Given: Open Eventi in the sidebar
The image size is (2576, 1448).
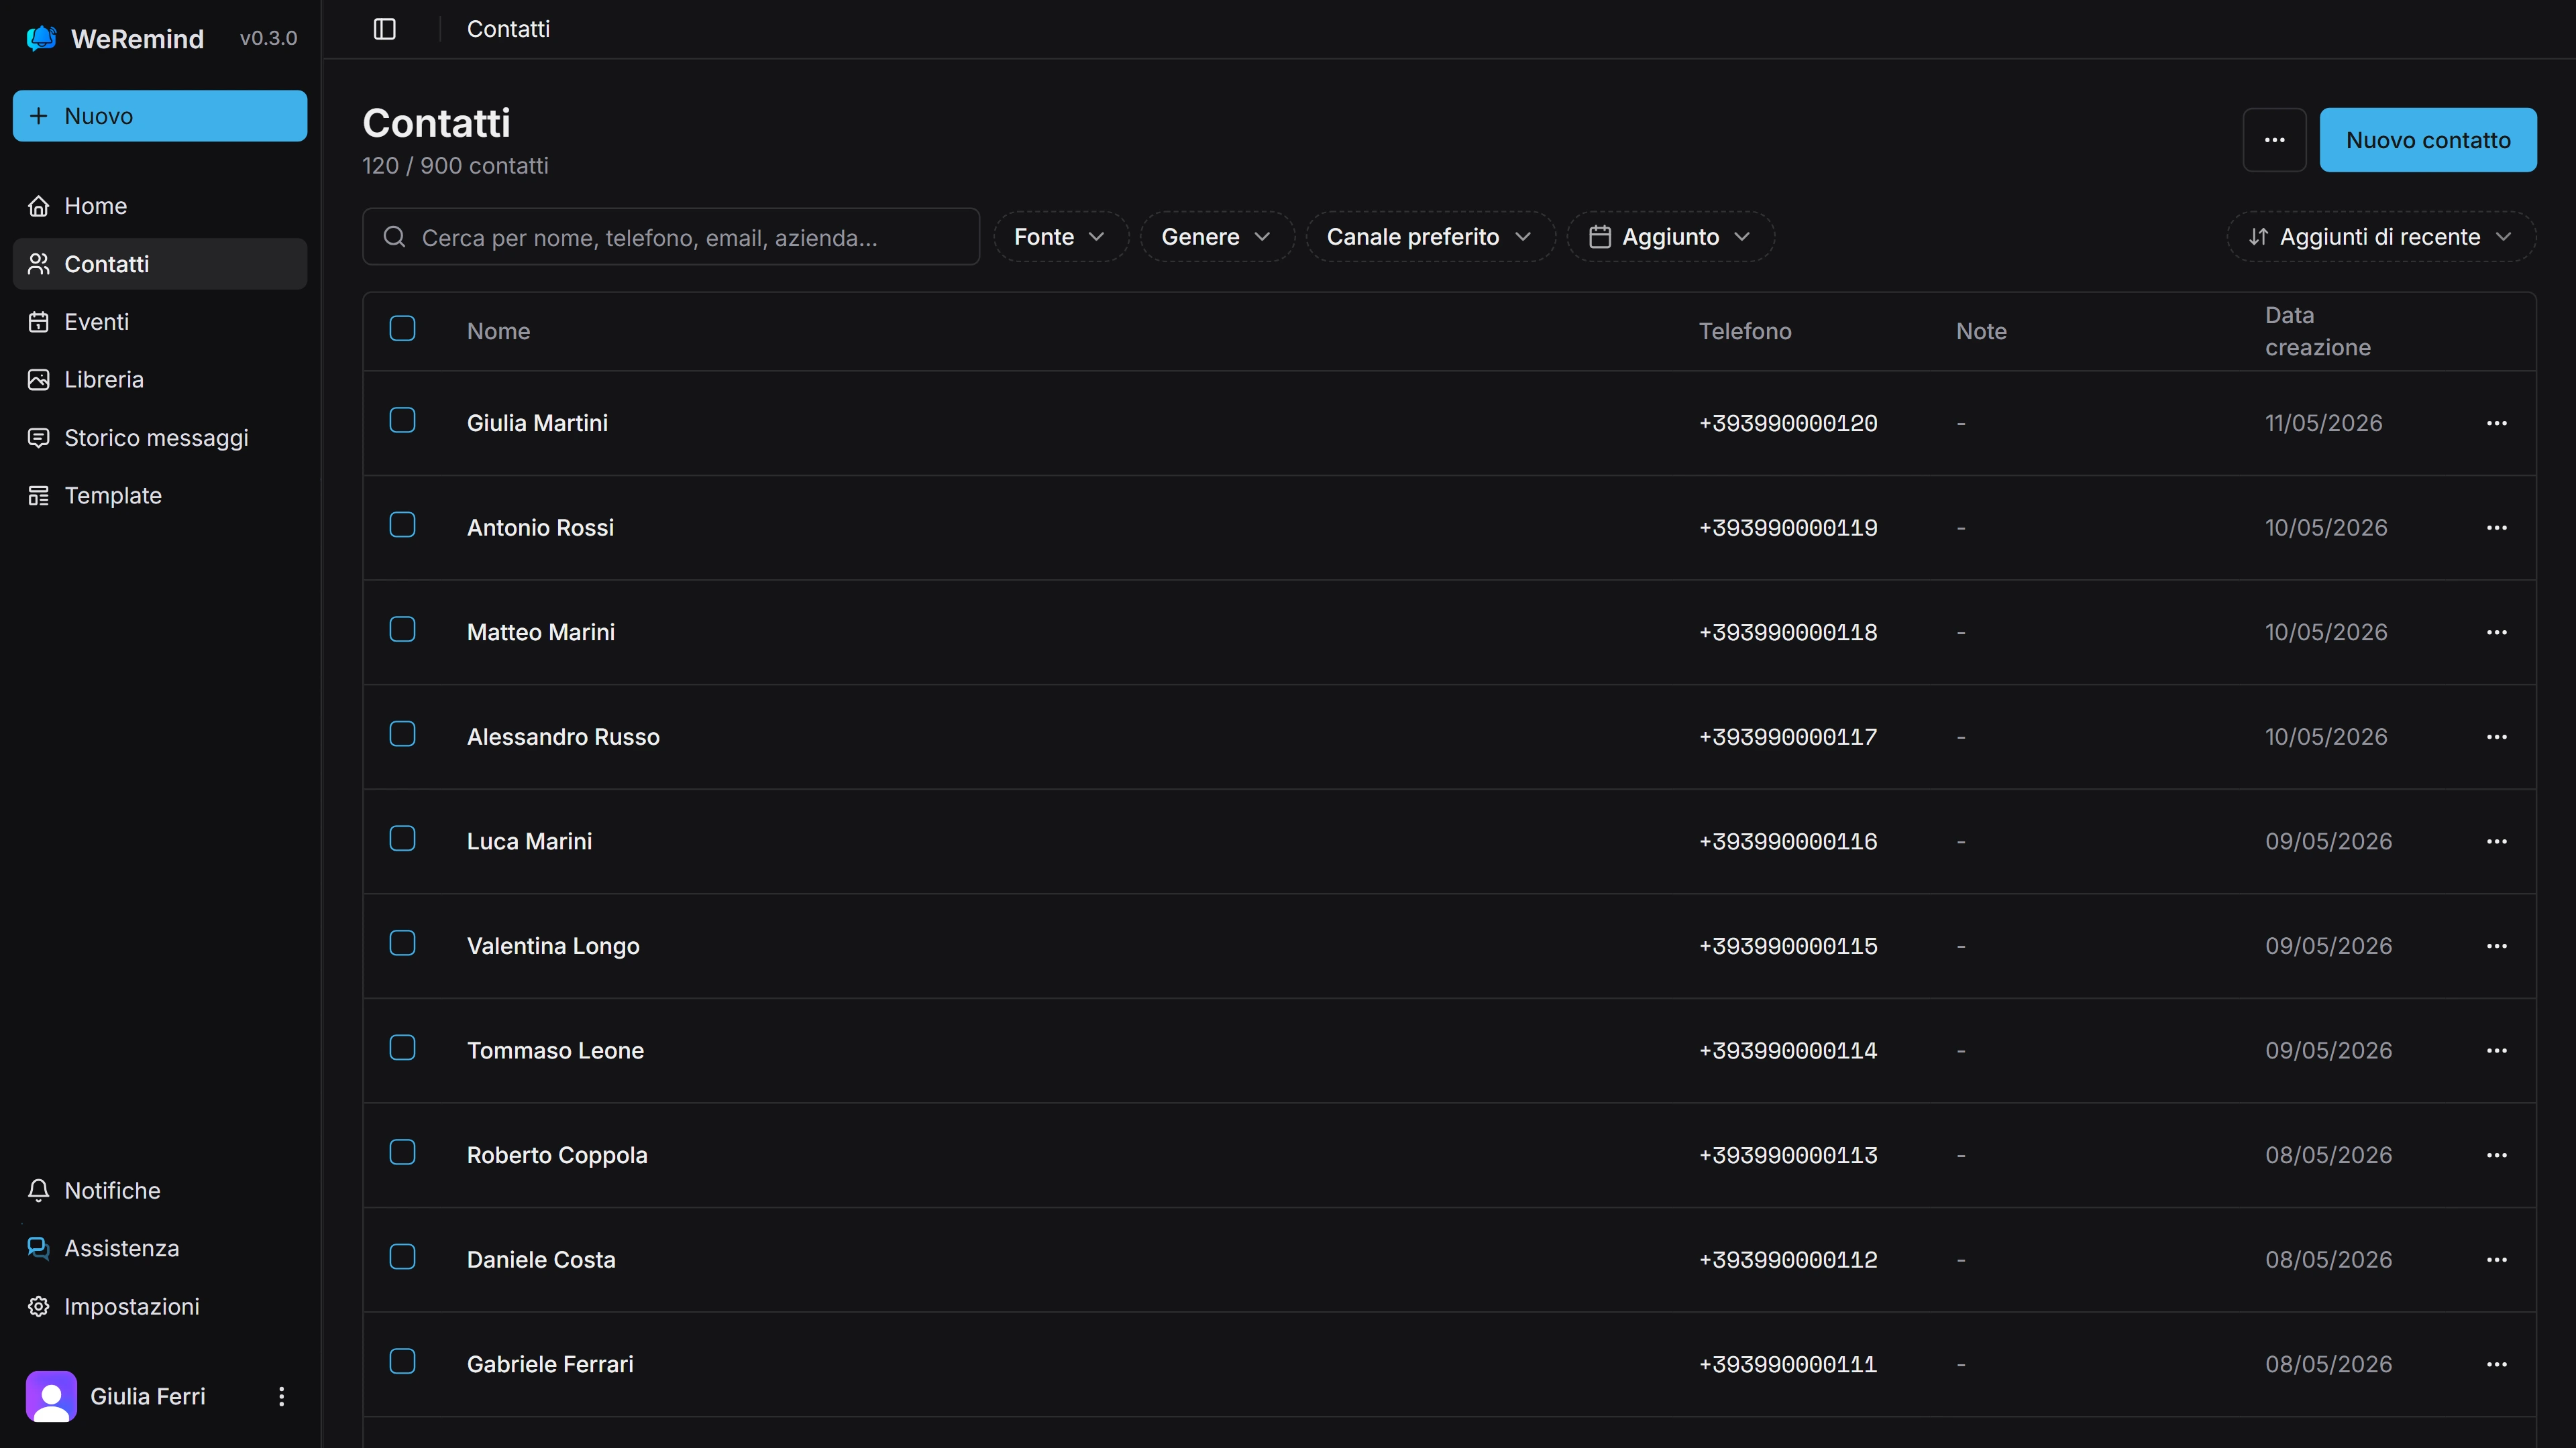Looking at the screenshot, I should click(160, 322).
